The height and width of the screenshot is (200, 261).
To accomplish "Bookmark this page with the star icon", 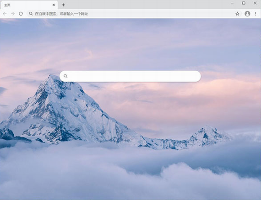I will [237, 14].
